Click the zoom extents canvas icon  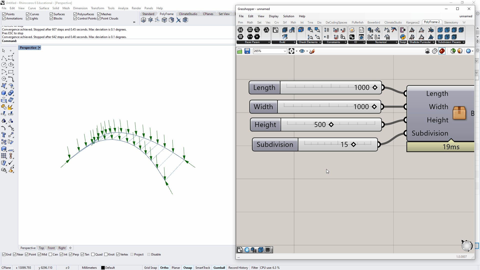[x=291, y=51]
